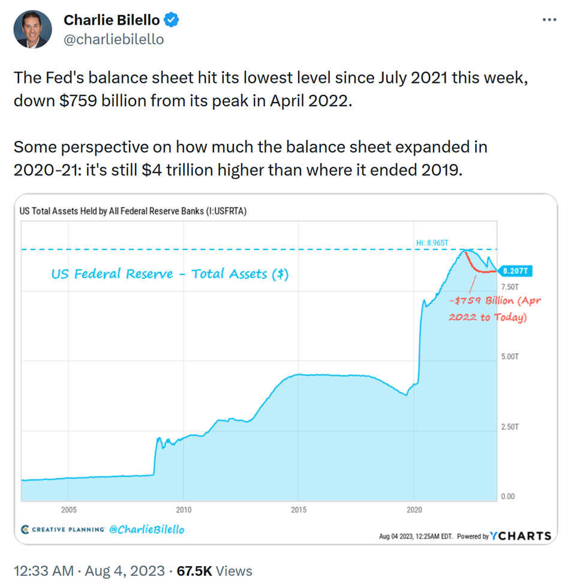Screen dimensions: 568x583
Task: Click Charlie Bilello's profile avatar photo
Action: (32, 28)
